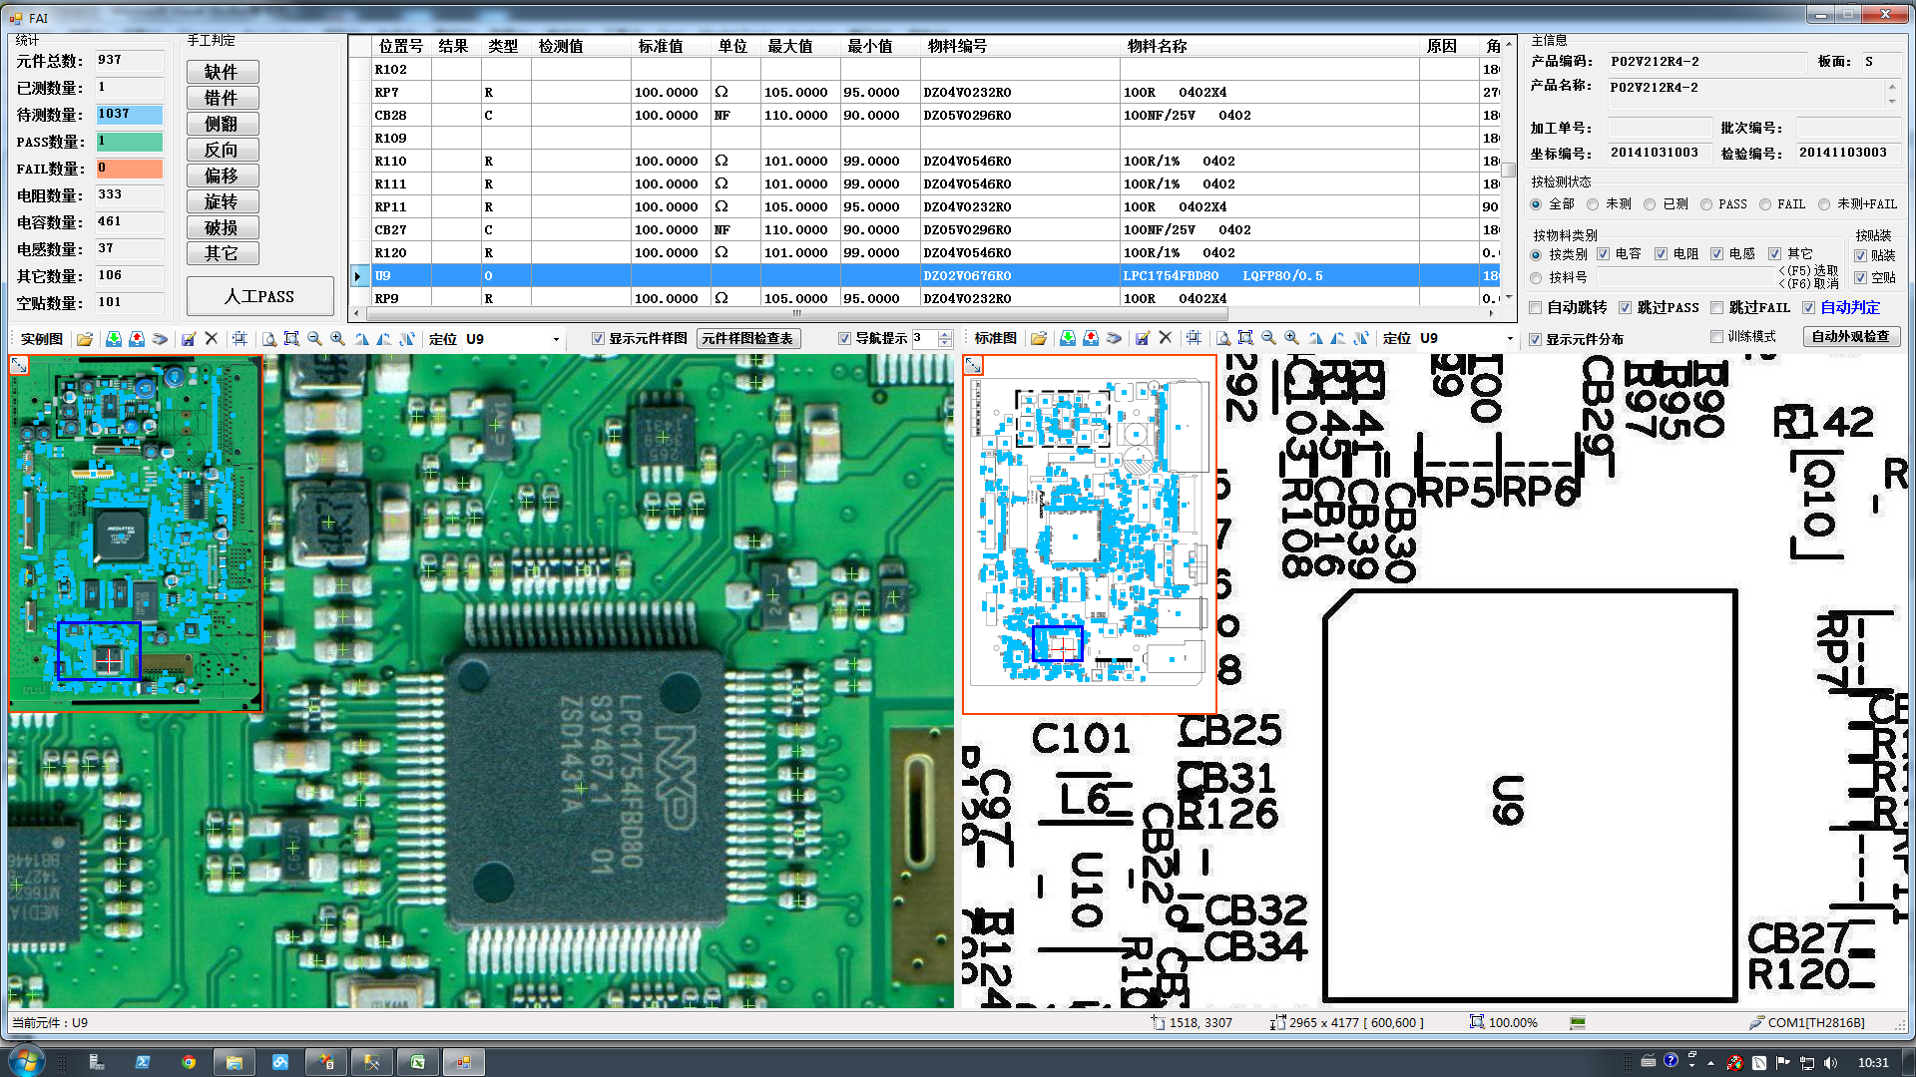Select the FAIL status radio button
Viewport: 1916px width, 1077px height.
(1765, 204)
